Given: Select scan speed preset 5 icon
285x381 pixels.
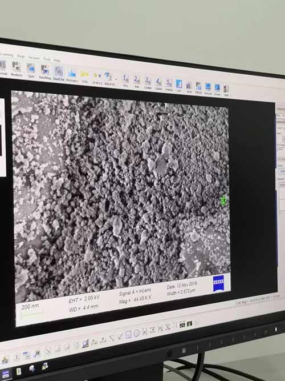Looking at the screenshot, I should [x=169, y=83].
